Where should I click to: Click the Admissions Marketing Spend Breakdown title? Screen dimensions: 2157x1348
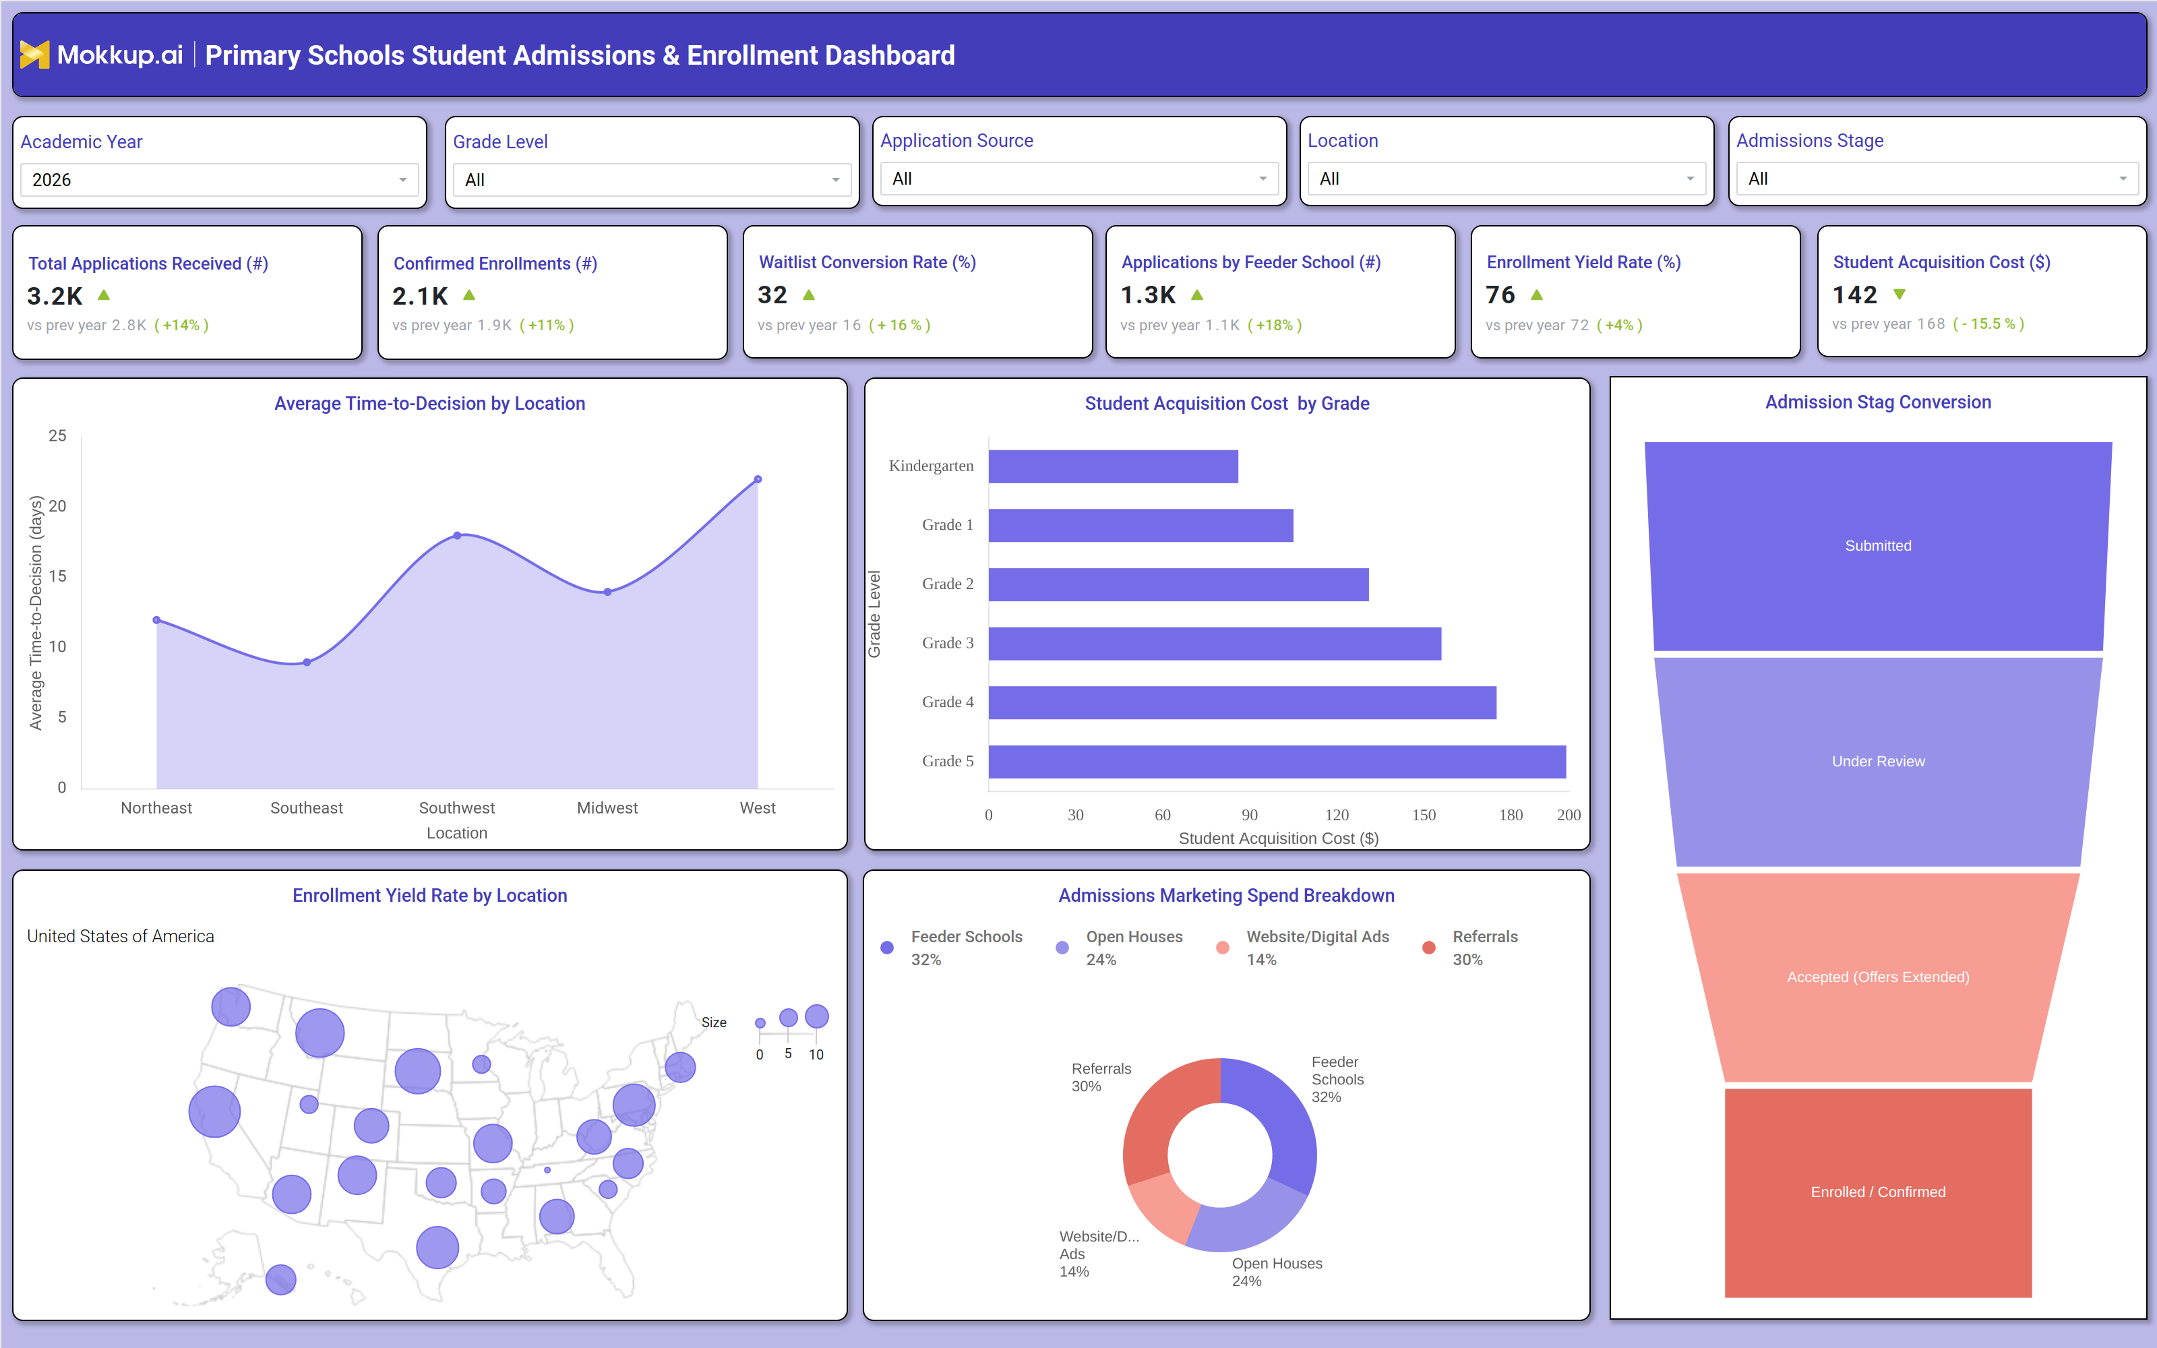click(x=1227, y=896)
